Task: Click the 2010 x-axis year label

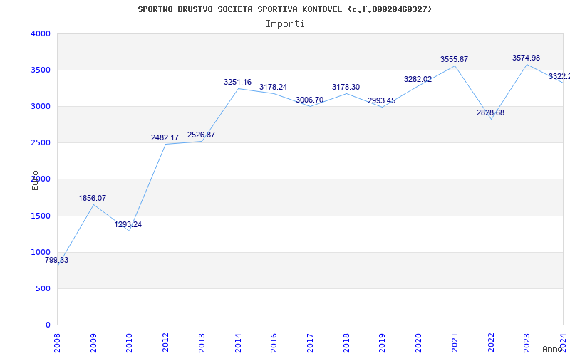Action: [x=129, y=343]
